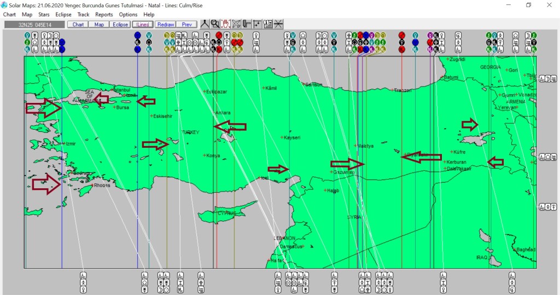Viewport: 560px width, 295px height.
Task: Toggle the Lines view button
Action: pos(142,25)
